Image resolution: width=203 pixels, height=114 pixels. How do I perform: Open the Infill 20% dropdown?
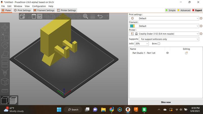(x=142, y=44)
